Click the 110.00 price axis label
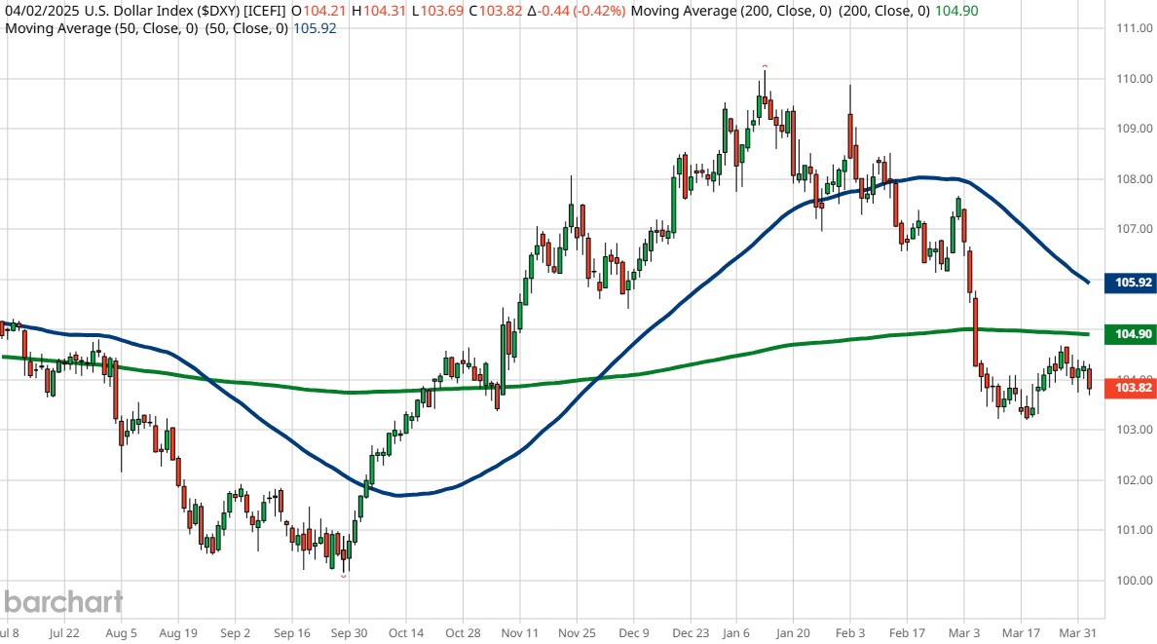1157x644 pixels. pos(1135,78)
